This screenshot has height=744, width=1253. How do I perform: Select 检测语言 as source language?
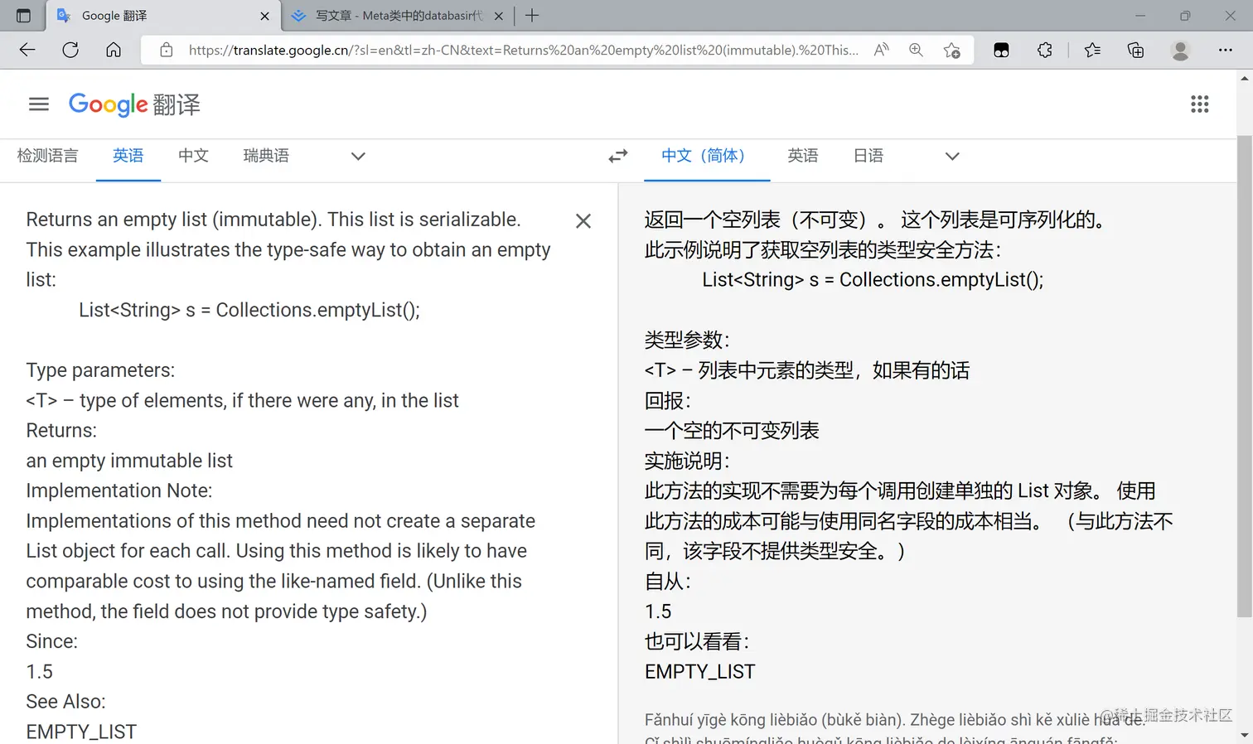pos(48,156)
